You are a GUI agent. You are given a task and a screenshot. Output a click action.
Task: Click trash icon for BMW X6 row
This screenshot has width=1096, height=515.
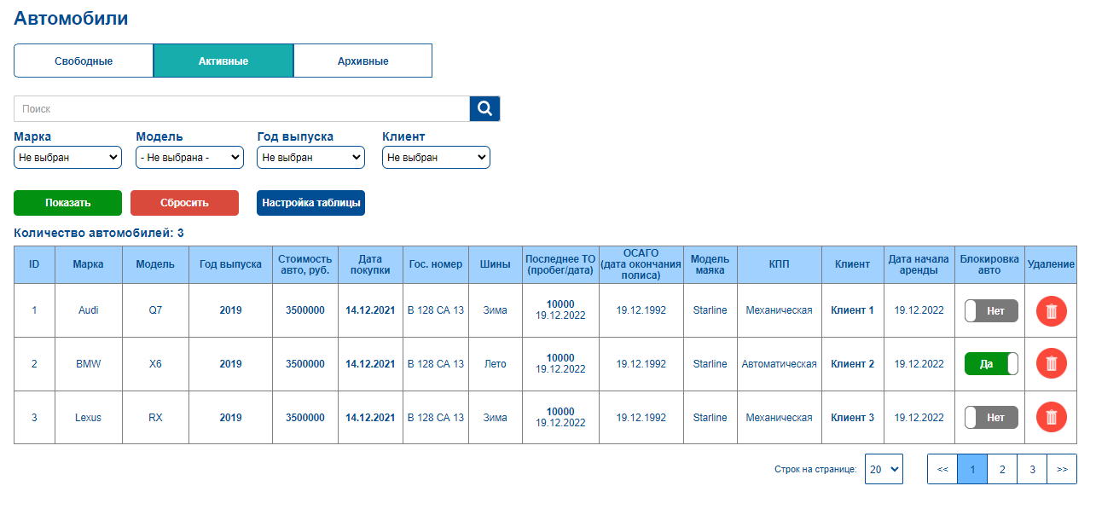click(x=1051, y=364)
